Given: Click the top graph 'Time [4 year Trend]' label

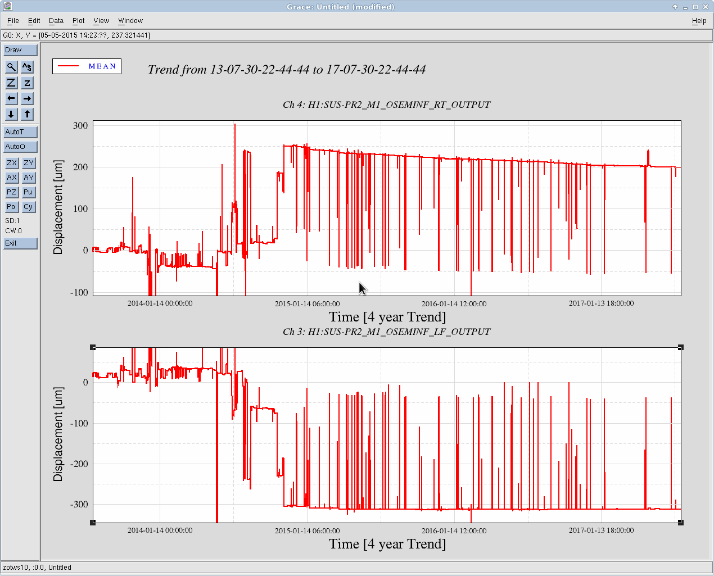Looking at the screenshot, I should click(x=387, y=318).
